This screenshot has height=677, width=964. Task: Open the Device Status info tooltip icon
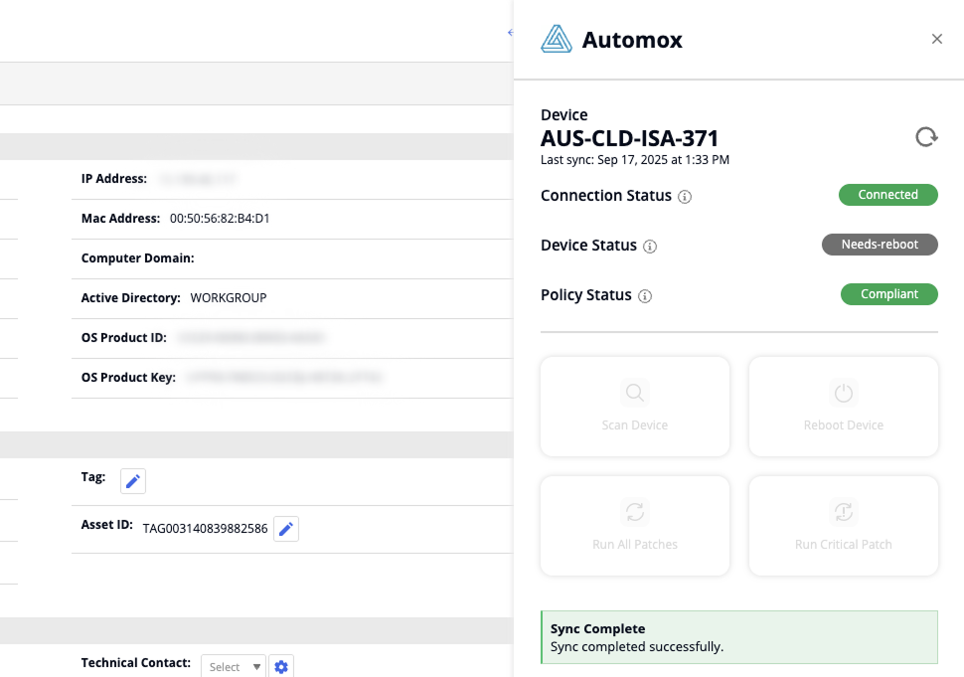(650, 247)
